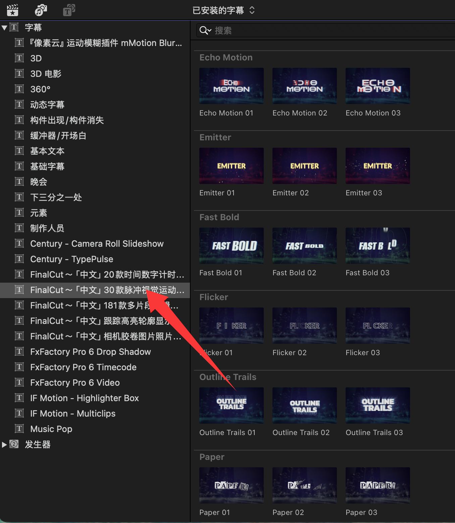Select the 基本文本 category

(47, 151)
